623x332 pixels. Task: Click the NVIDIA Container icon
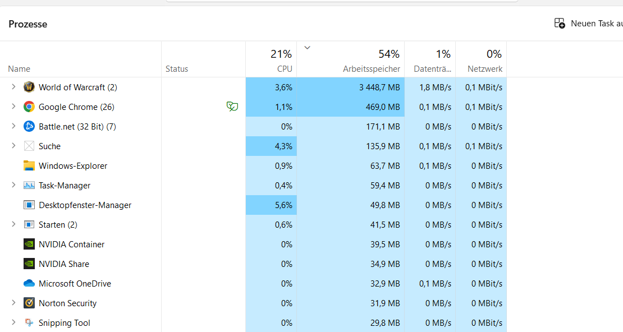click(29, 245)
